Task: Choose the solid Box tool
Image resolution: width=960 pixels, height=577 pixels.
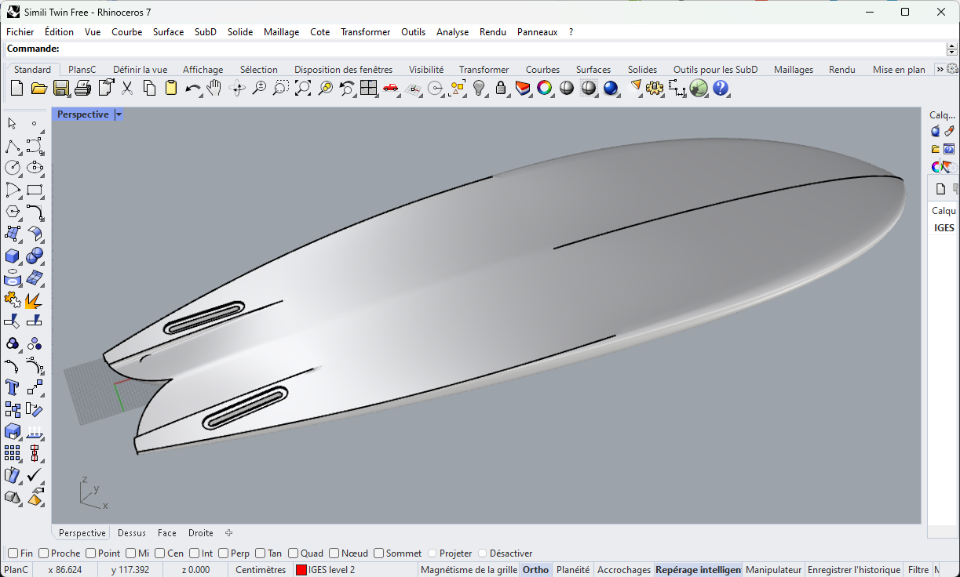Action: coord(13,256)
